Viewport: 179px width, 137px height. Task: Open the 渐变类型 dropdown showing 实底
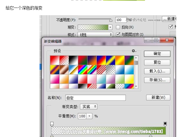coord(89,107)
